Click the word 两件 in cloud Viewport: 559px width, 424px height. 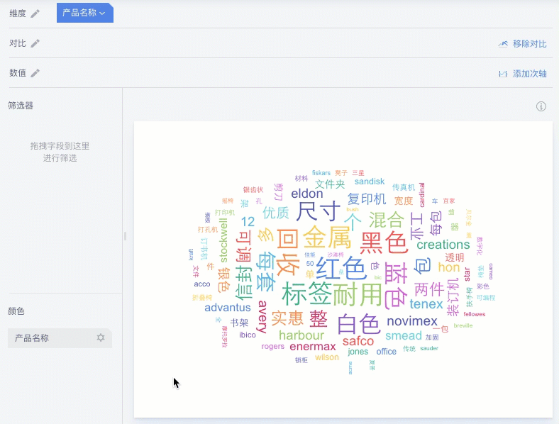coord(429,289)
